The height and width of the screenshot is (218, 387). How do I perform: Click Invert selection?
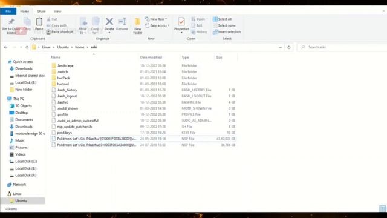tap(227, 32)
